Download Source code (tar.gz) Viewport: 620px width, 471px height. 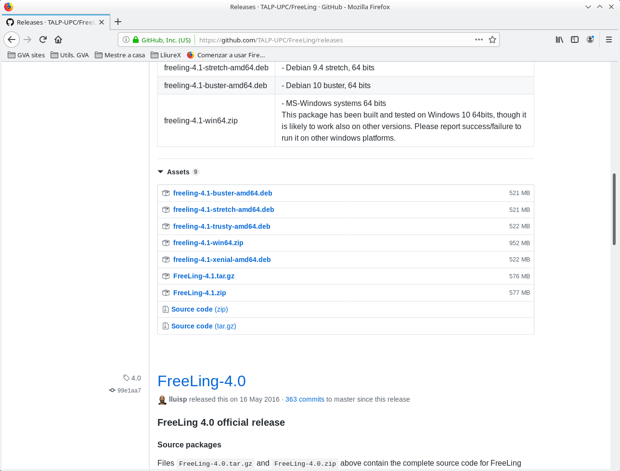pos(204,326)
